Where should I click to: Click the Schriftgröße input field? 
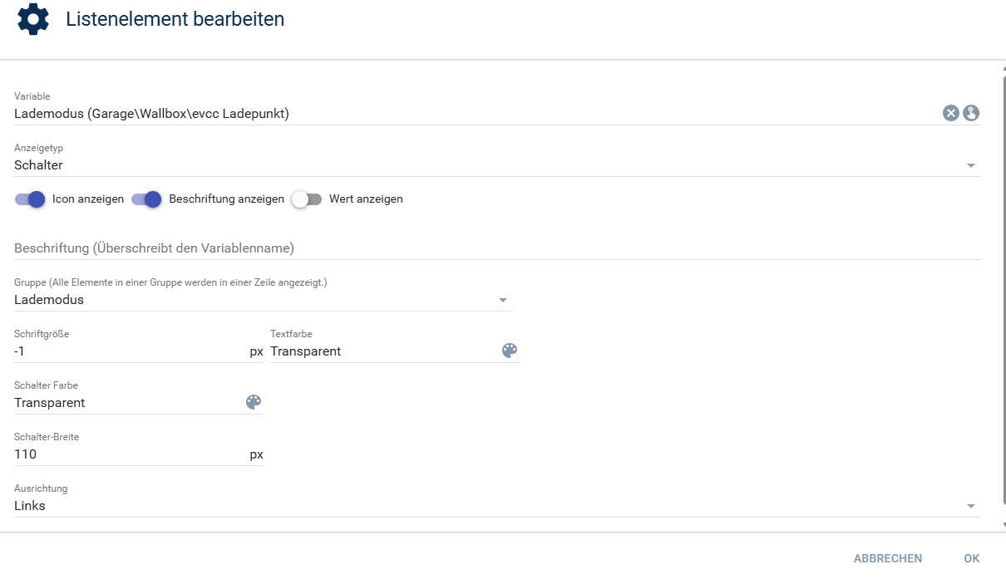130,351
